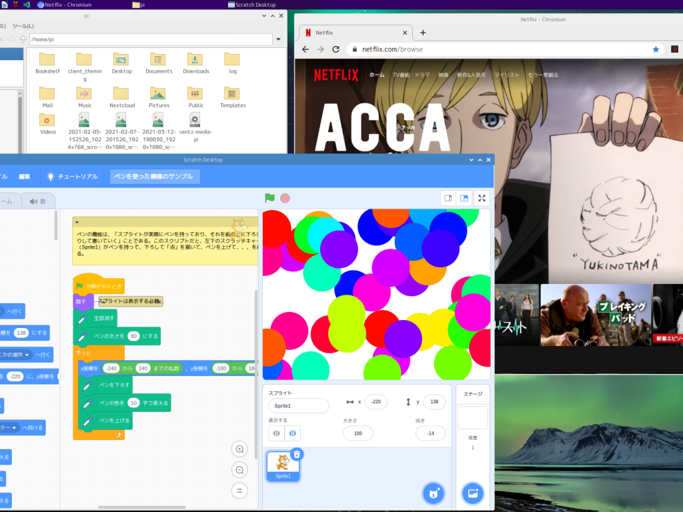The image size is (683, 512).
Task: Open the ツール(L) menu in file manager
Action: (23, 26)
